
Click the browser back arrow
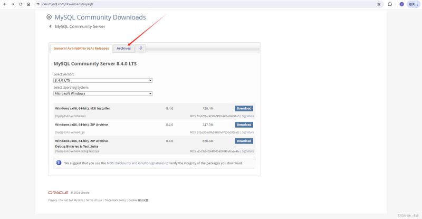tap(4, 4)
